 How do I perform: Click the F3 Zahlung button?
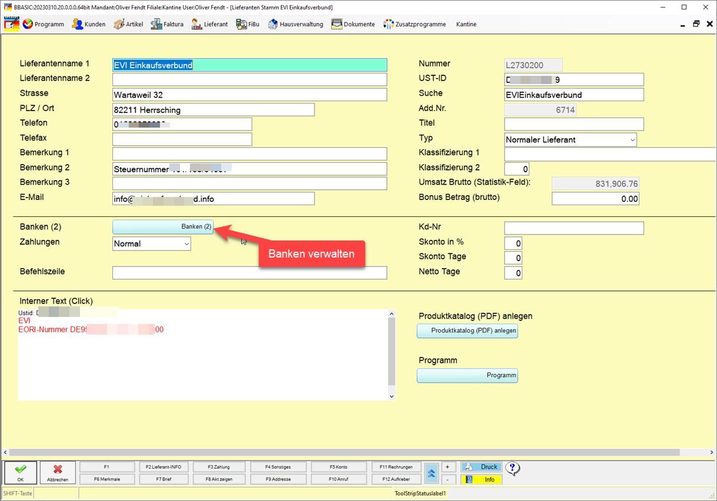pos(219,467)
